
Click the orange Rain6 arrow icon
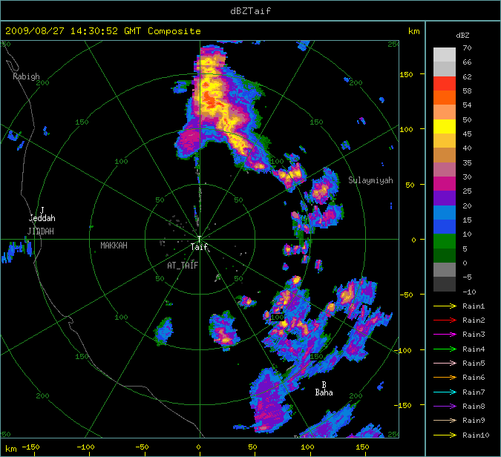446,378
